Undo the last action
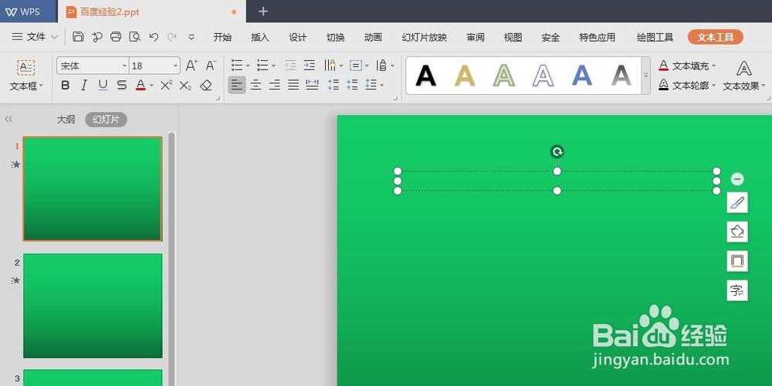This screenshot has width=772, height=386. pyautogui.click(x=154, y=37)
